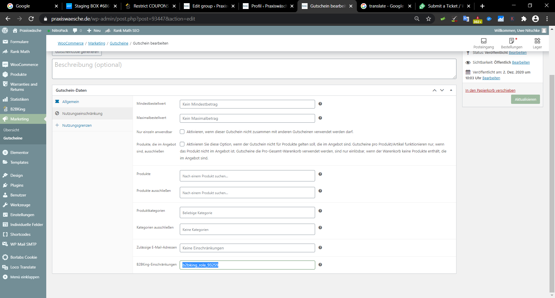Click help icon next to Mindestbestellwert
555x298 pixels.
click(320, 104)
